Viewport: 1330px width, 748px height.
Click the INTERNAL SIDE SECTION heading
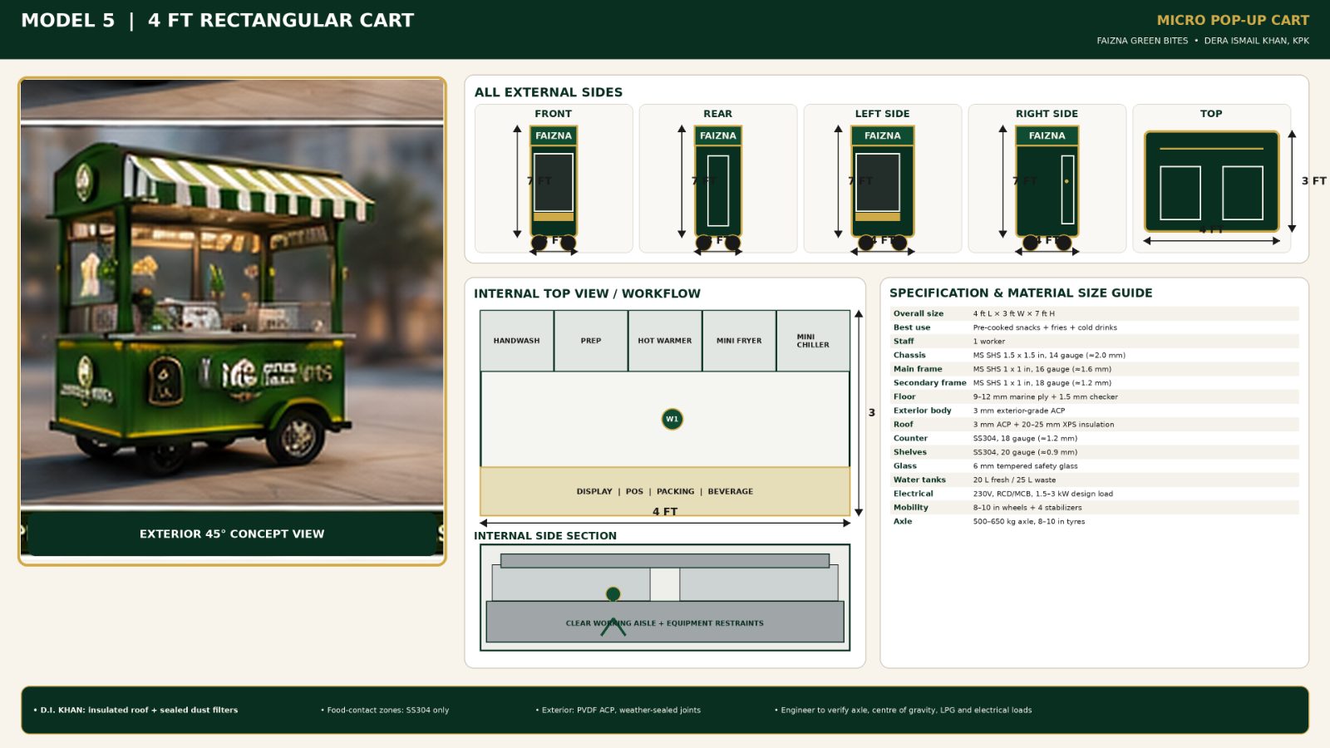(x=545, y=536)
